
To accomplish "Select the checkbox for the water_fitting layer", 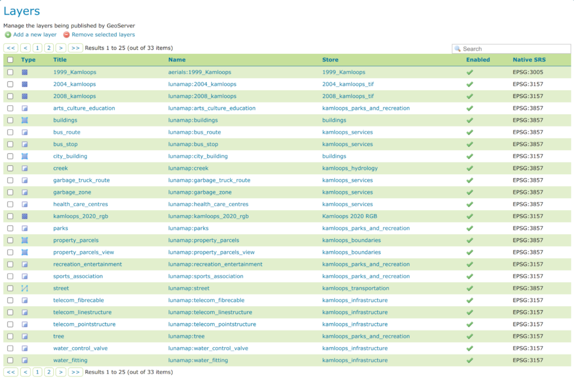I will pyautogui.click(x=10, y=360).
